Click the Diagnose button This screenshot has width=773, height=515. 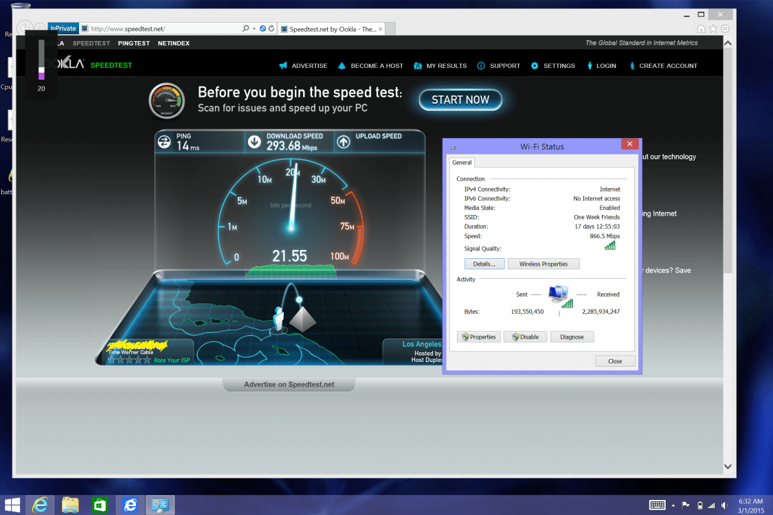point(572,337)
